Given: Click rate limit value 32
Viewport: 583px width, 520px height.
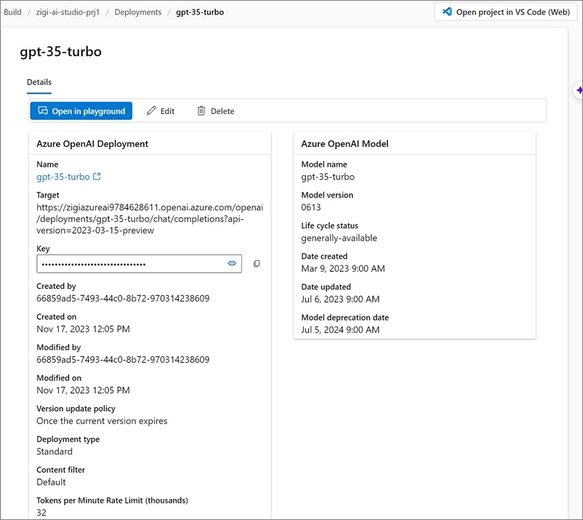Looking at the screenshot, I should coord(41,513).
